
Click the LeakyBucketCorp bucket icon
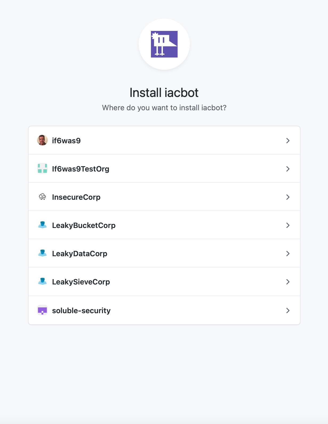[42, 225]
